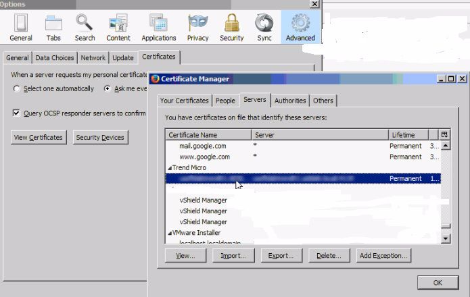The image size is (470, 297).
Task: Switch to the Authorities tab
Action: [x=290, y=101]
